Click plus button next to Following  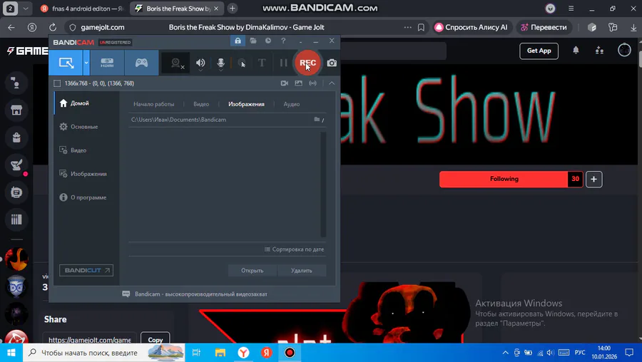(593, 179)
